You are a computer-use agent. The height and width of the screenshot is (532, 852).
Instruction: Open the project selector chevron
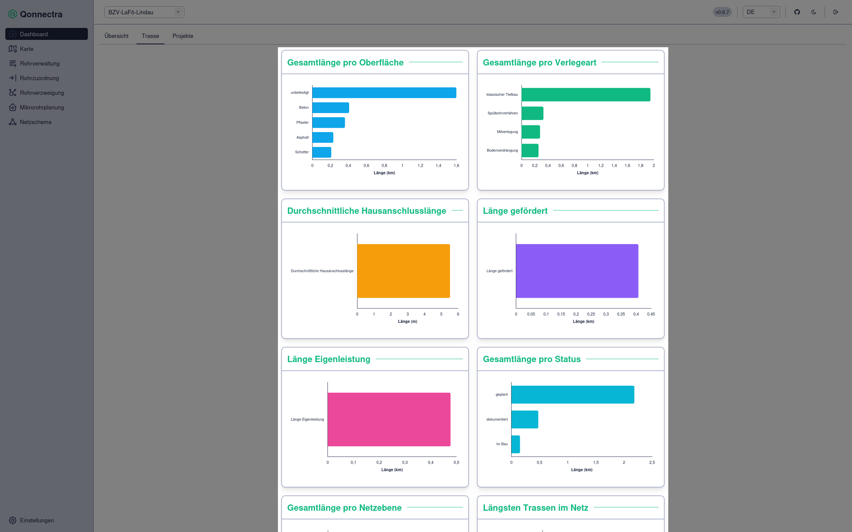[178, 12]
